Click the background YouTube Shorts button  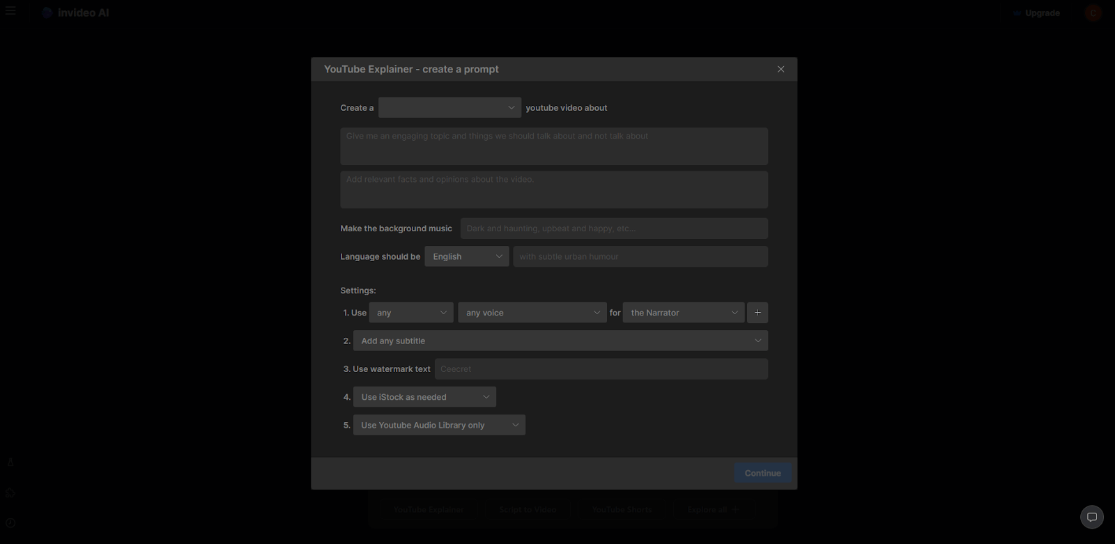click(x=622, y=510)
